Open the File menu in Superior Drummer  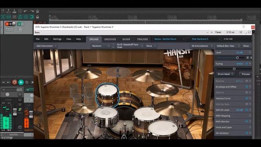coord(39,39)
